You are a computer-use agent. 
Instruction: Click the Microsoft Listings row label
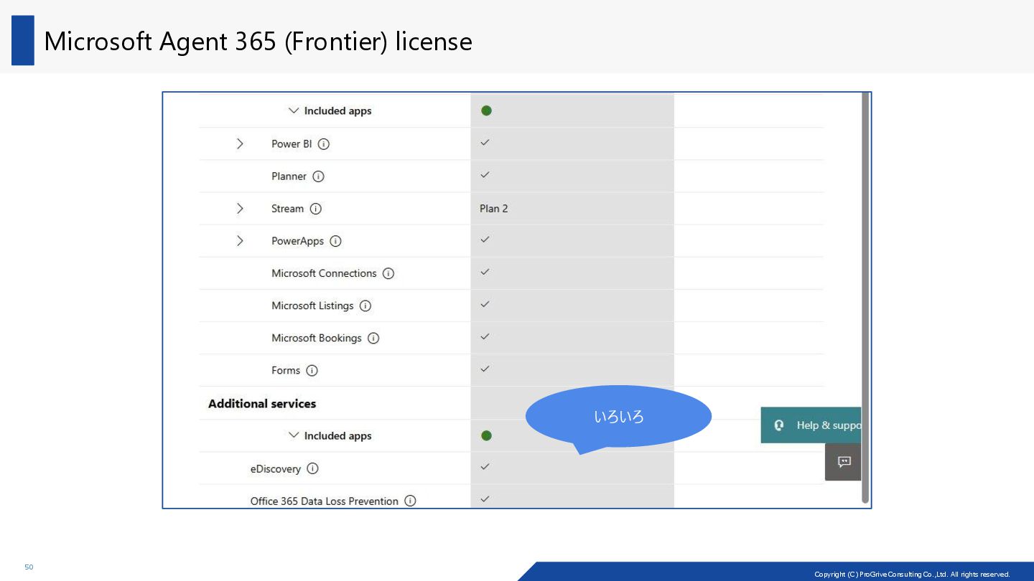(312, 306)
